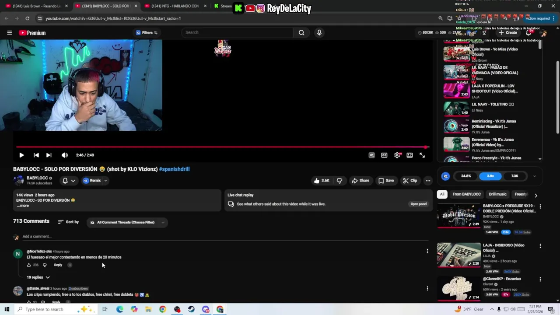Image resolution: width=560 pixels, height=315 pixels.
Task: Open the Windows Start menu
Action: coord(7,309)
